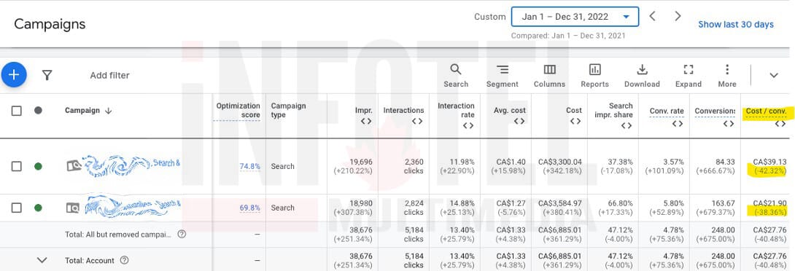
Task: Toggle comparison arrows under Search impr. share
Action: click(x=627, y=125)
